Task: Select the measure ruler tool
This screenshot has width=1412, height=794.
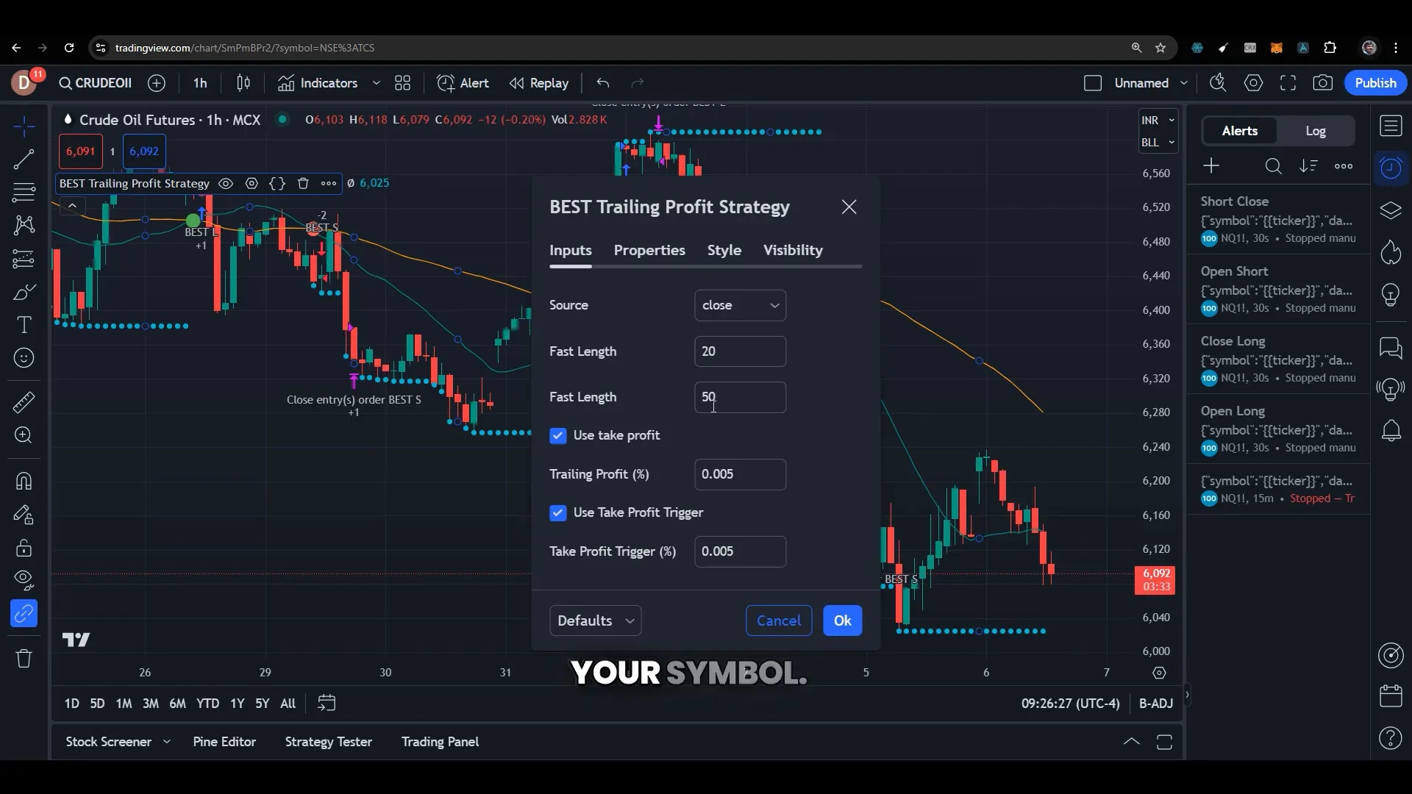Action: pyautogui.click(x=24, y=402)
